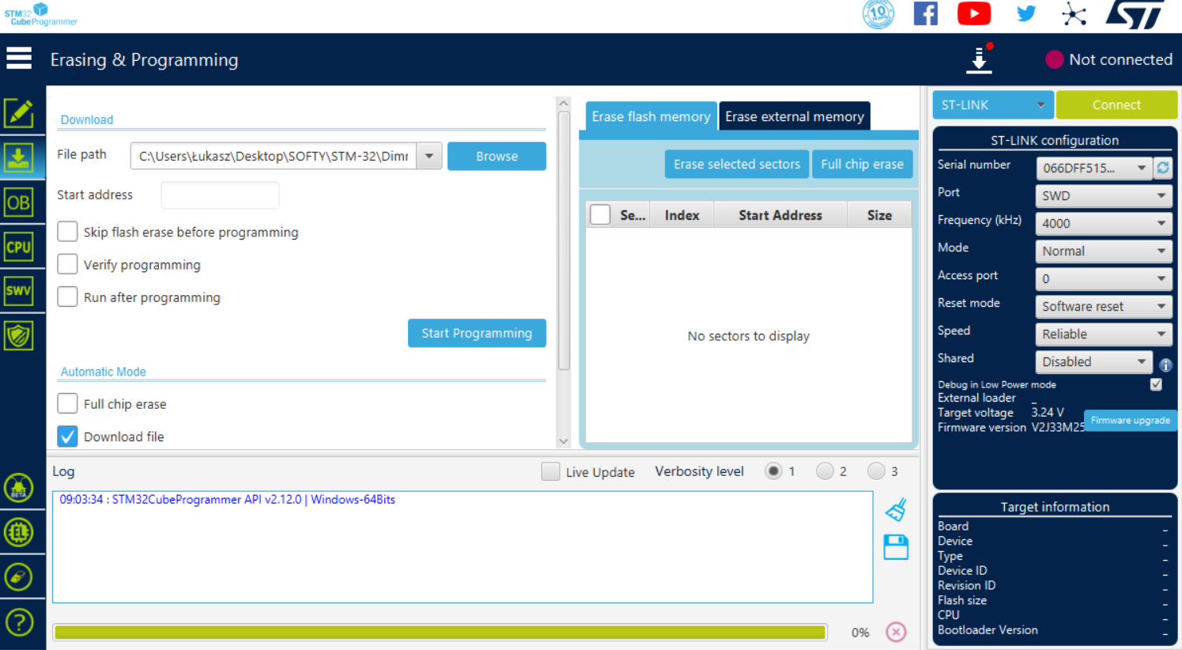Enable Full chip erase in Automatic Mode

pyautogui.click(x=67, y=402)
